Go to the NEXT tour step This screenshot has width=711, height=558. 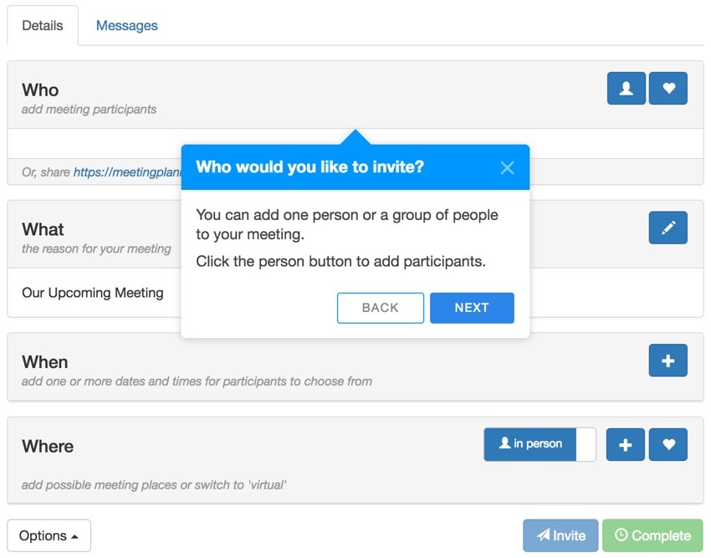(472, 308)
